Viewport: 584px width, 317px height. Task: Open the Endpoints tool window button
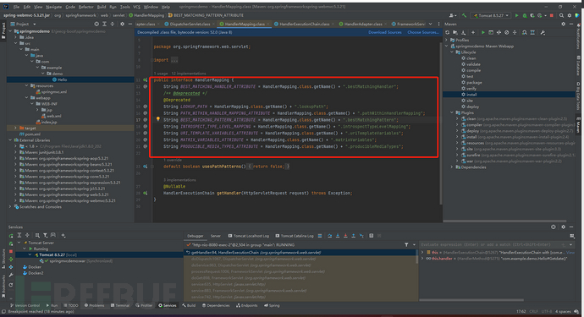(x=246, y=305)
